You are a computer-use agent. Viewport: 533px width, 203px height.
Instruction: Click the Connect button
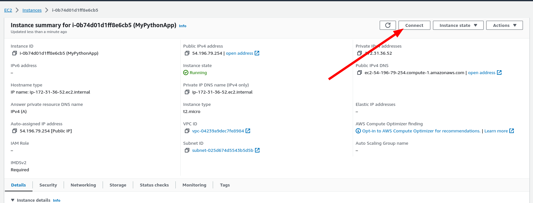click(x=414, y=25)
